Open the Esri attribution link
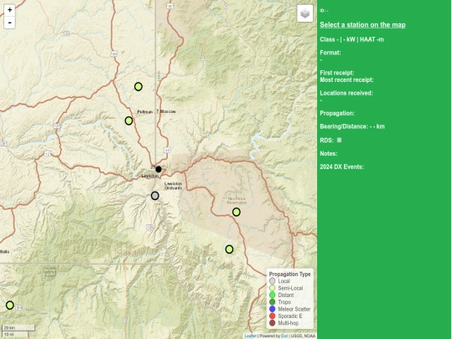This screenshot has height=339, width=453. [x=284, y=336]
